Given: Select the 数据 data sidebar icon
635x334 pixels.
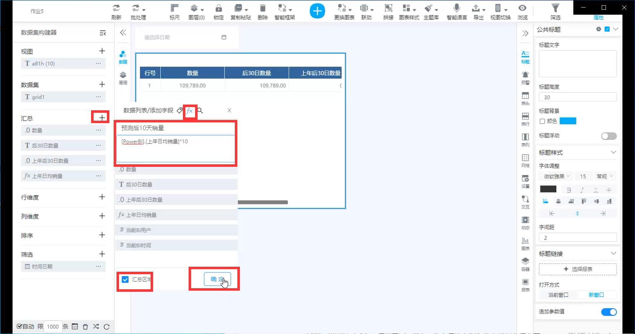Looking at the screenshot, I should [x=123, y=57].
